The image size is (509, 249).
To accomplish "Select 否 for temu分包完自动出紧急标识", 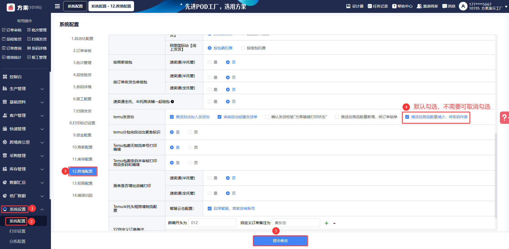I will (x=190, y=132).
